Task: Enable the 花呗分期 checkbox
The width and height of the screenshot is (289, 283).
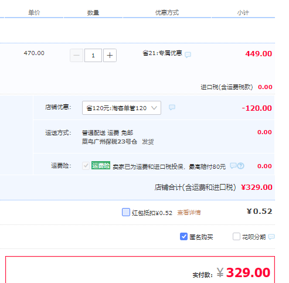Action: tap(236, 237)
